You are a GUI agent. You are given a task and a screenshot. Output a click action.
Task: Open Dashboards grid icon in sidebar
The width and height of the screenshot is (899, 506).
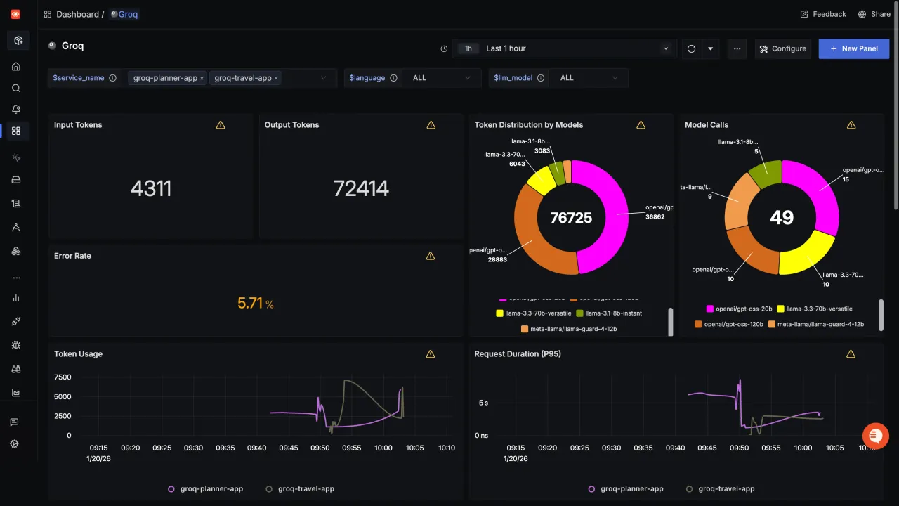16,131
